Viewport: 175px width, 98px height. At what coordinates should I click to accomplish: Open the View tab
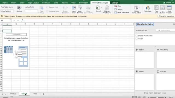(x=74, y=3)
